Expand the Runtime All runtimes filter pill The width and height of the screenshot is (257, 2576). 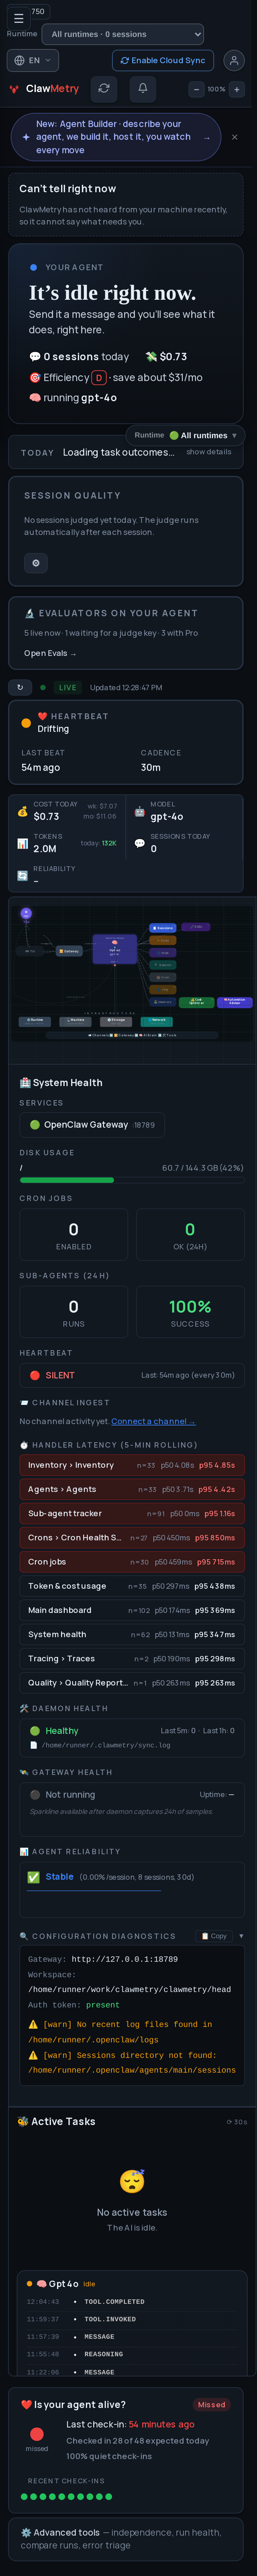click(x=185, y=435)
